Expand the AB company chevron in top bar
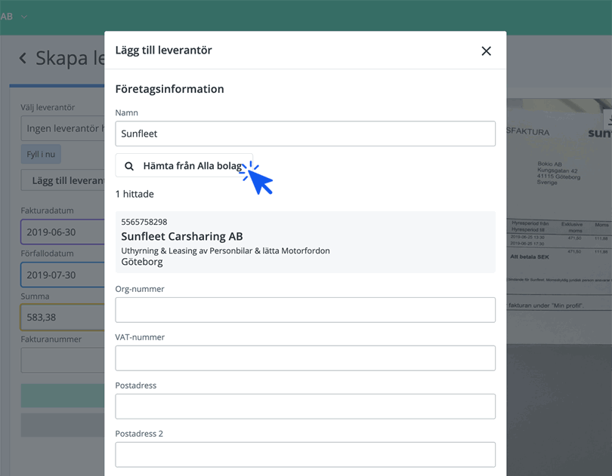The height and width of the screenshot is (476, 612). tap(24, 17)
